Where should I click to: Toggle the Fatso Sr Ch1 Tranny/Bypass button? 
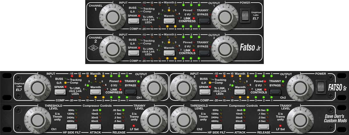tap(130, 92)
